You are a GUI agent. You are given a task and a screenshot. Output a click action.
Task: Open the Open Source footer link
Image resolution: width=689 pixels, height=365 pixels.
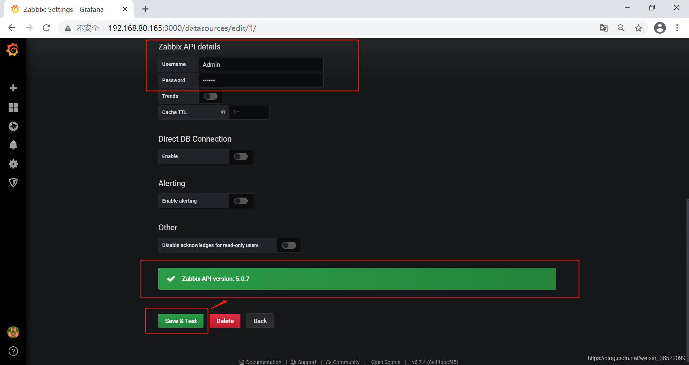tap(386, 362)
